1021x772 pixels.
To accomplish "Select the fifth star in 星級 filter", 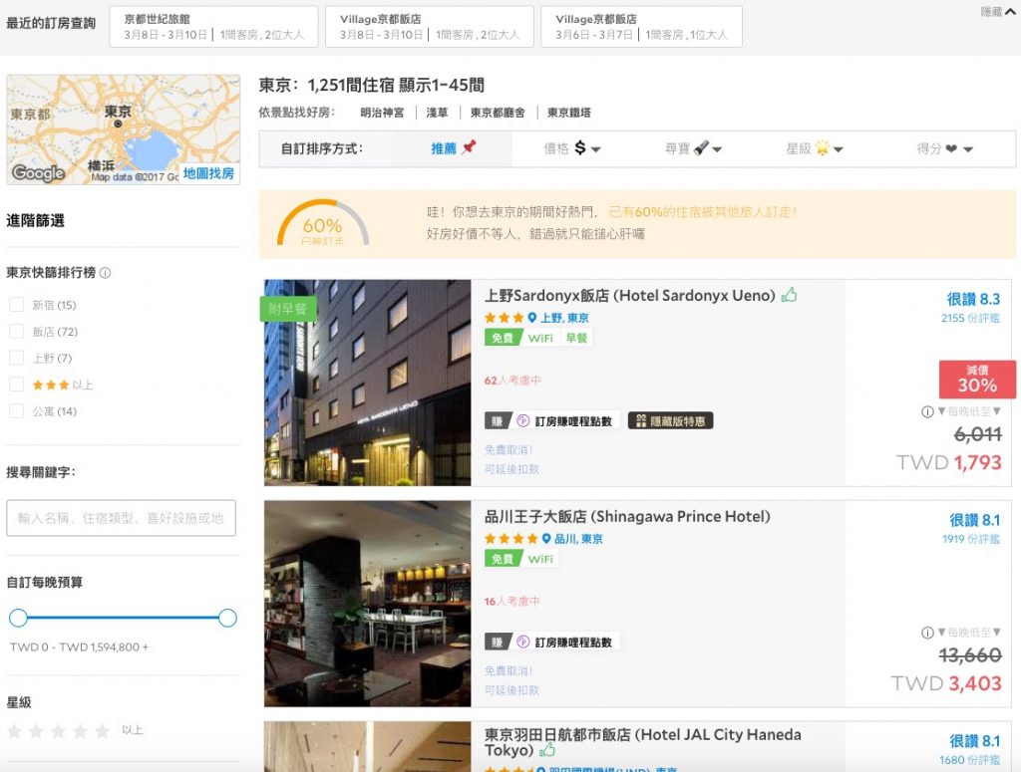I will (103, 731).
